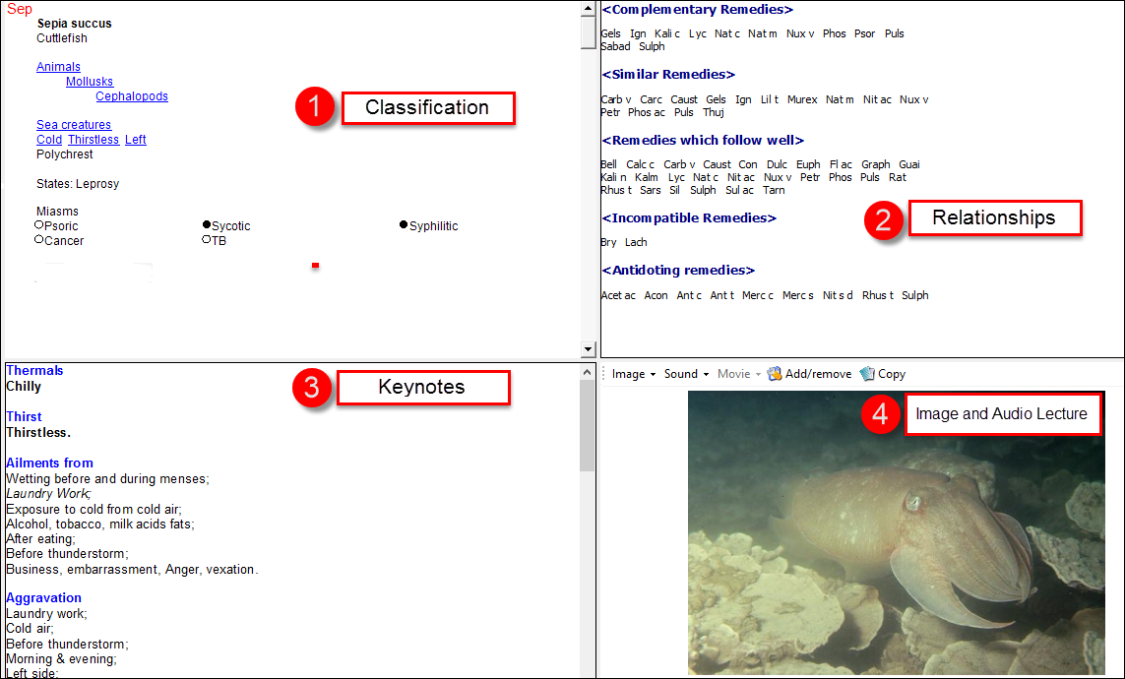Click the Thirst keynote heading
The image size is (1125, 679).
[x=24, y=416]
